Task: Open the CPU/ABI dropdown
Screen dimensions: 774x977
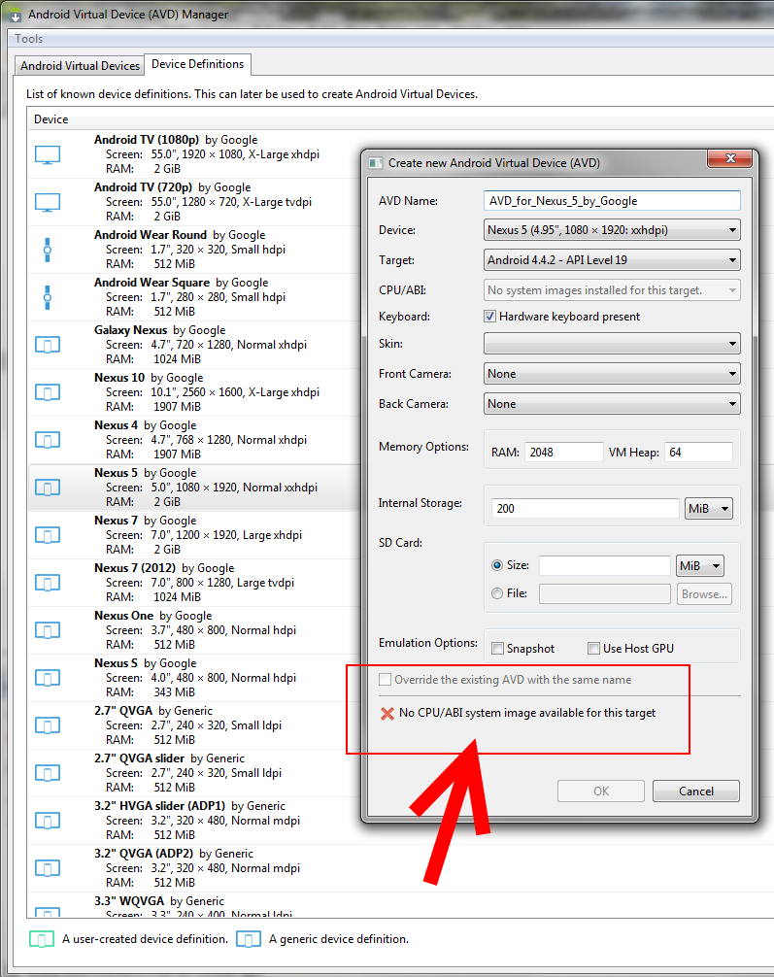Action: click(612, 290)
